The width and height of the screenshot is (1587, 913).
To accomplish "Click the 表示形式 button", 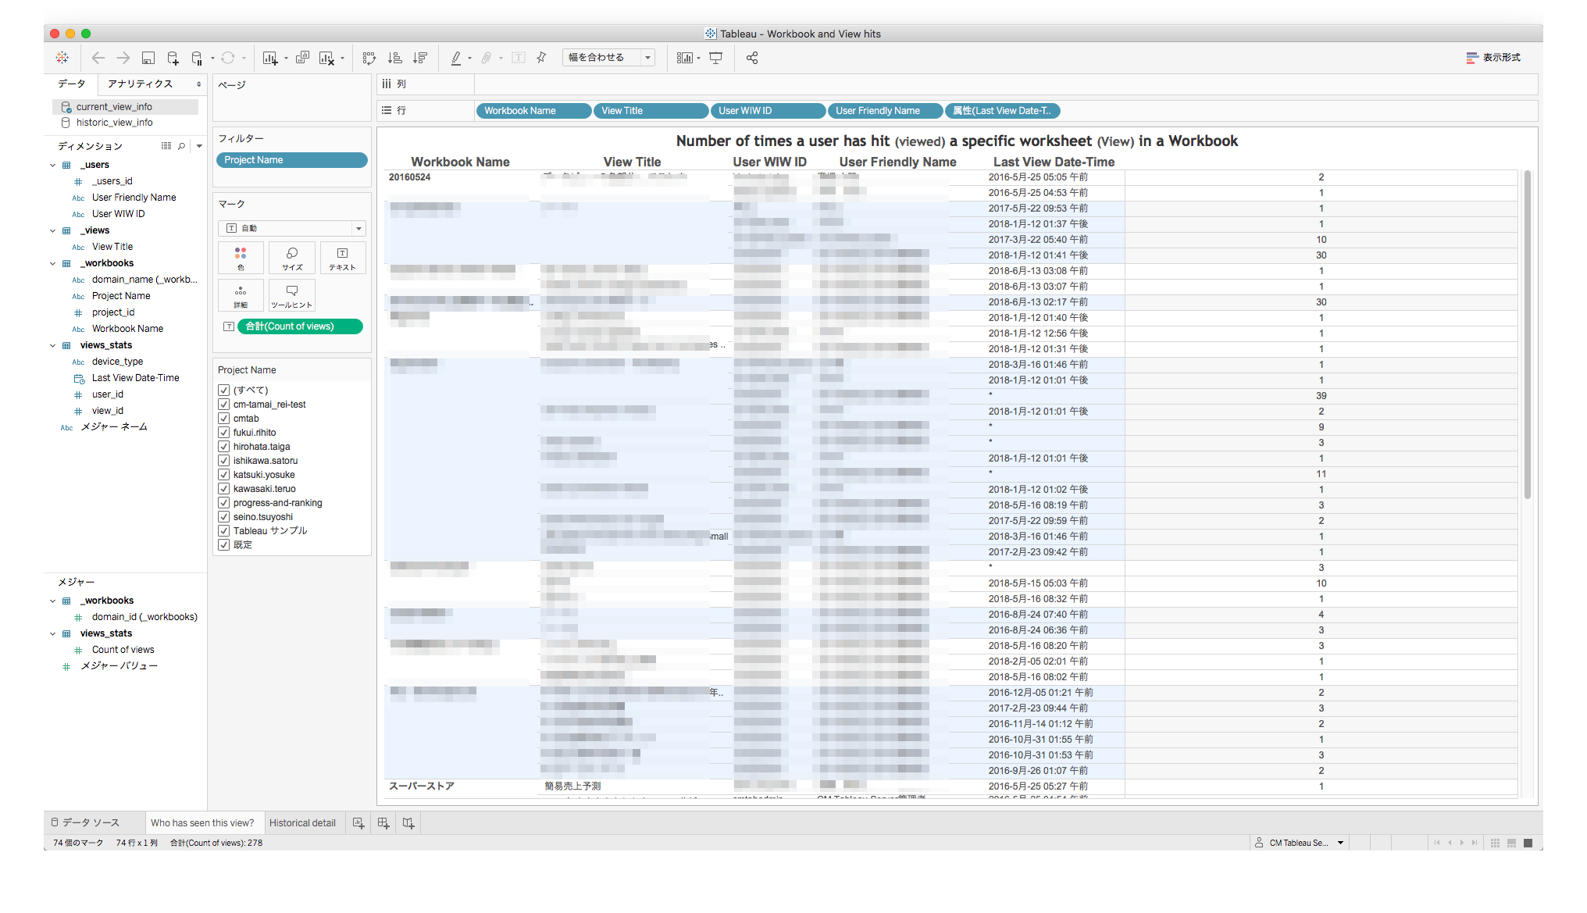I will click(1492, 57).
